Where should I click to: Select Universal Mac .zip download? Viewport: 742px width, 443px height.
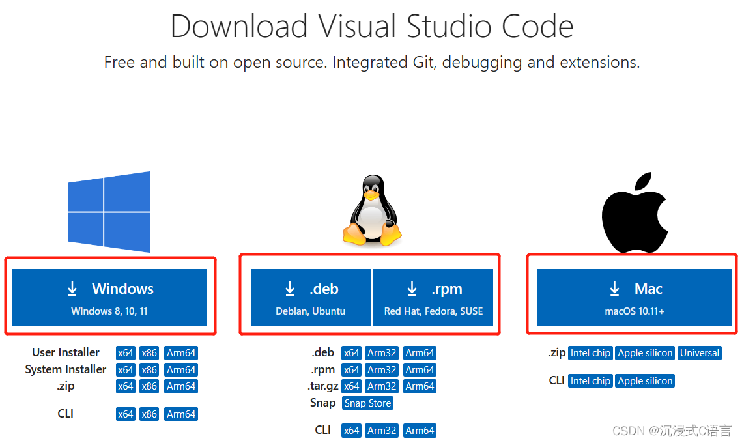700,353
